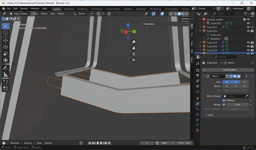The width and height of the screenshot is (256, 150).
Task: Open the Modifiers wrench properties tab
Action: [x=197, y=104]
